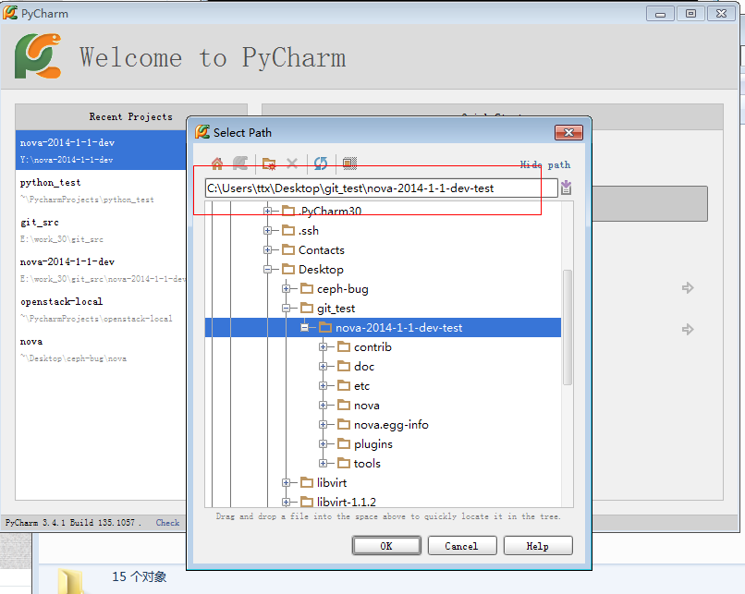745x594 pixels.
Task: Collapse the nova-2014-1-1-dev-test node
Action: click(304, 328)
